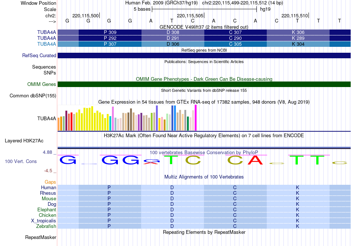Click the ---> base direction arrow
This screenshot has width=351, height=246.
tap(52, 21)
